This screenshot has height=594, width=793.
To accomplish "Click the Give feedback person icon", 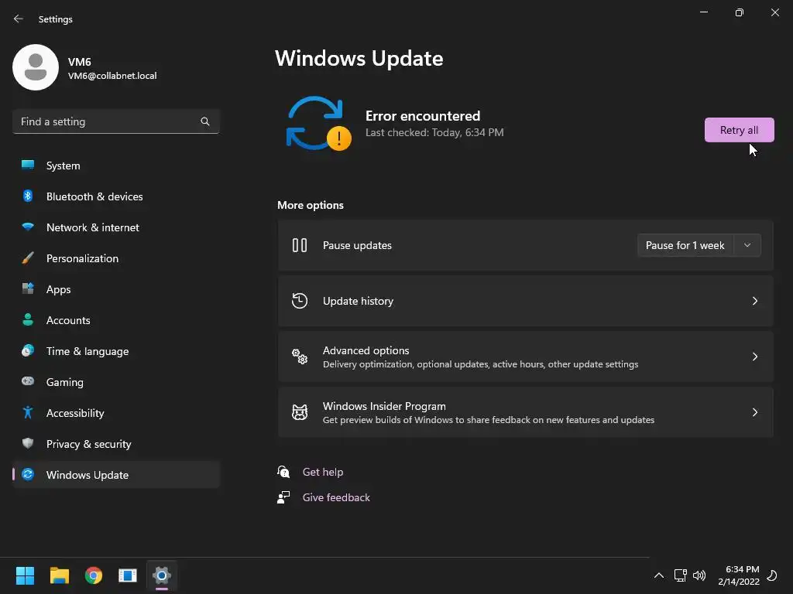I will pyautogui.click(x=283, y=497).
